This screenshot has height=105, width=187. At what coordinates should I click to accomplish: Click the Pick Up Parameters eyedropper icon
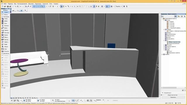(x=28, y=6)
